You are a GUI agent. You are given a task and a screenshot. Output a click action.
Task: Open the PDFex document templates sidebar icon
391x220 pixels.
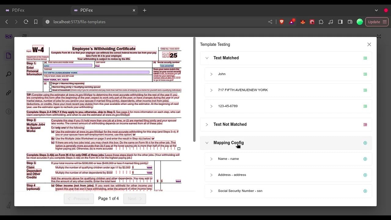pyautogui.click(x=8, y=55)
